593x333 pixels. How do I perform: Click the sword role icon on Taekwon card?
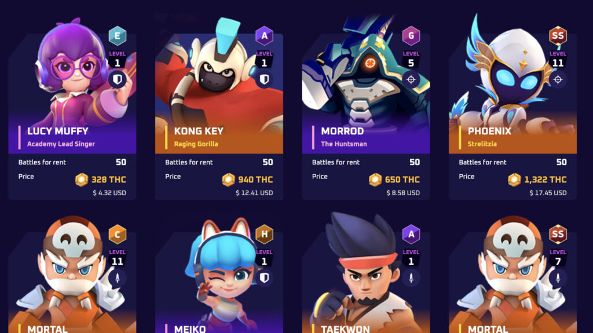click(411, 278)
